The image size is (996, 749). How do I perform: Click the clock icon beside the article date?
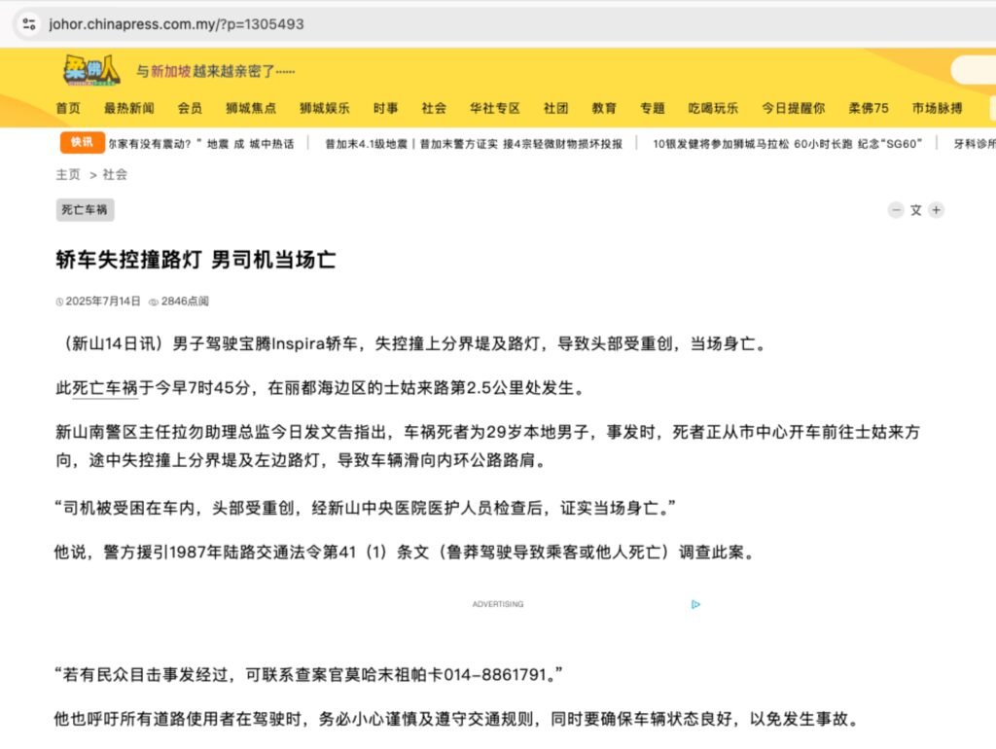58,302
